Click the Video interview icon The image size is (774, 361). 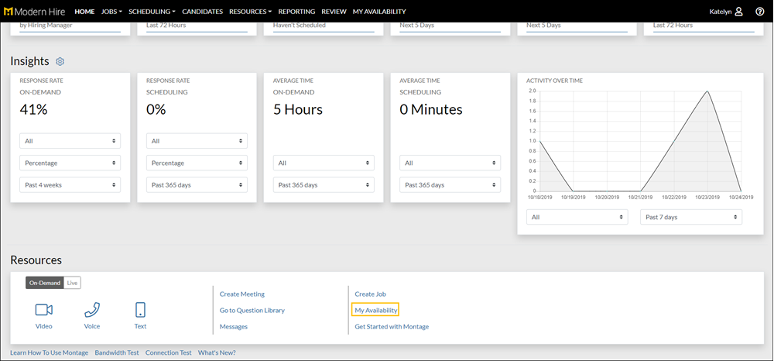point(43,310)
